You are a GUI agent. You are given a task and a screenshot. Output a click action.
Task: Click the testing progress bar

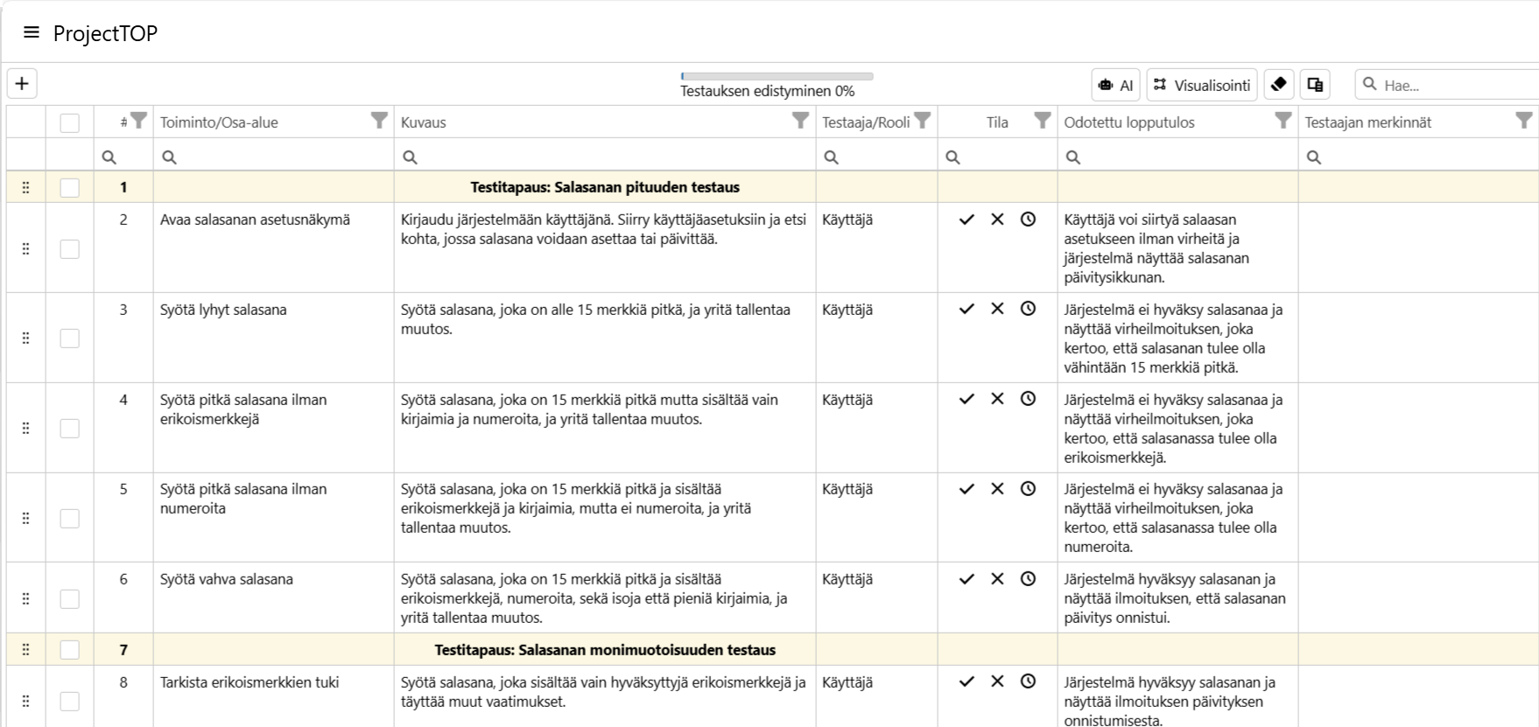[x=777, y=77]
